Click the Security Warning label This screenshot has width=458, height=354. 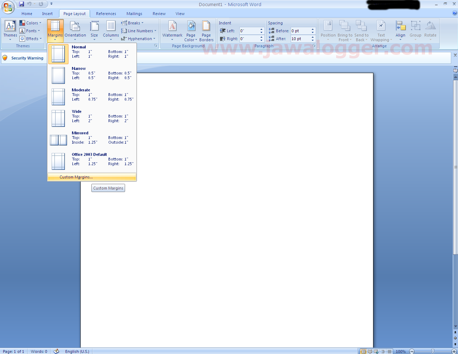coord(27,58)
